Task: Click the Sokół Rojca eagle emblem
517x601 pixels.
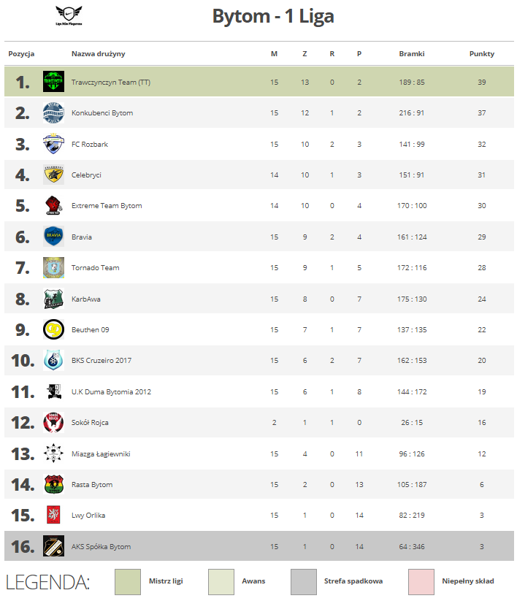Action: point(53,422)
